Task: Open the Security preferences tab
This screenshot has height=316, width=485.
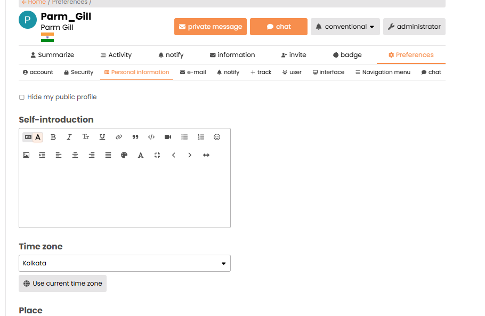Action: 78,72
